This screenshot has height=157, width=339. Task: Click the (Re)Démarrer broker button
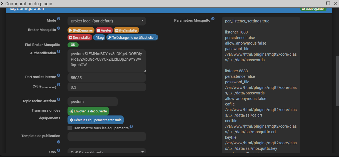tap(81, 30)
